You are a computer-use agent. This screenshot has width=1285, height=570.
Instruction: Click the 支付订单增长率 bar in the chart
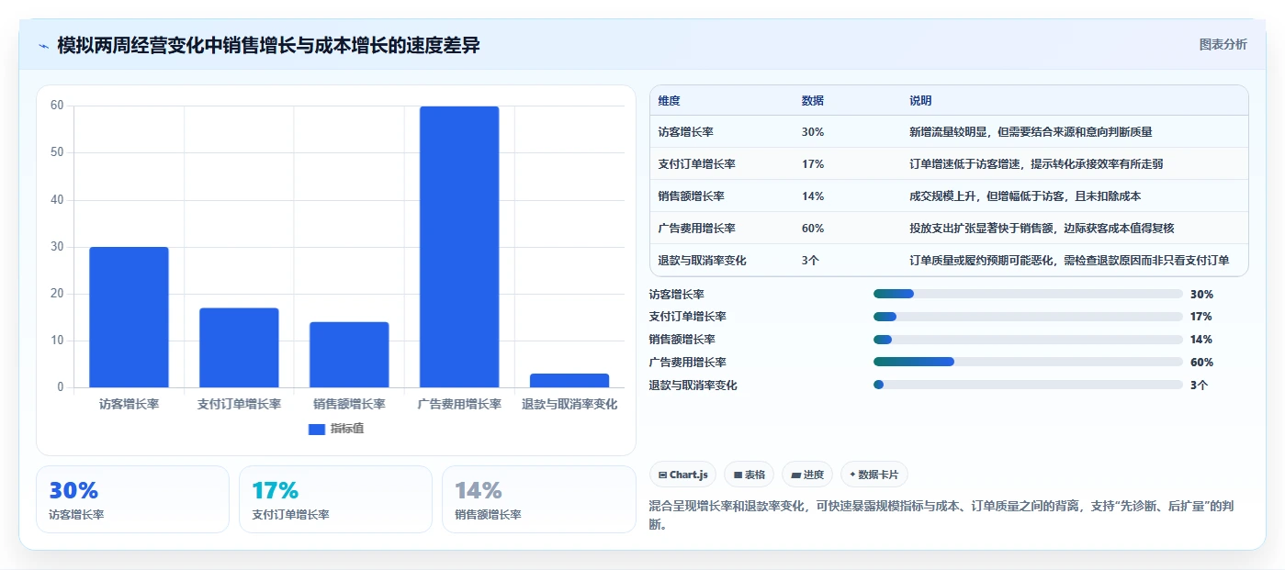(239, 347)
